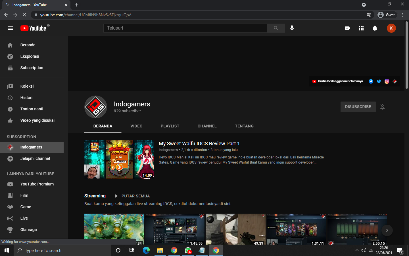
Task: Open Film section
Action: point(32,195)
